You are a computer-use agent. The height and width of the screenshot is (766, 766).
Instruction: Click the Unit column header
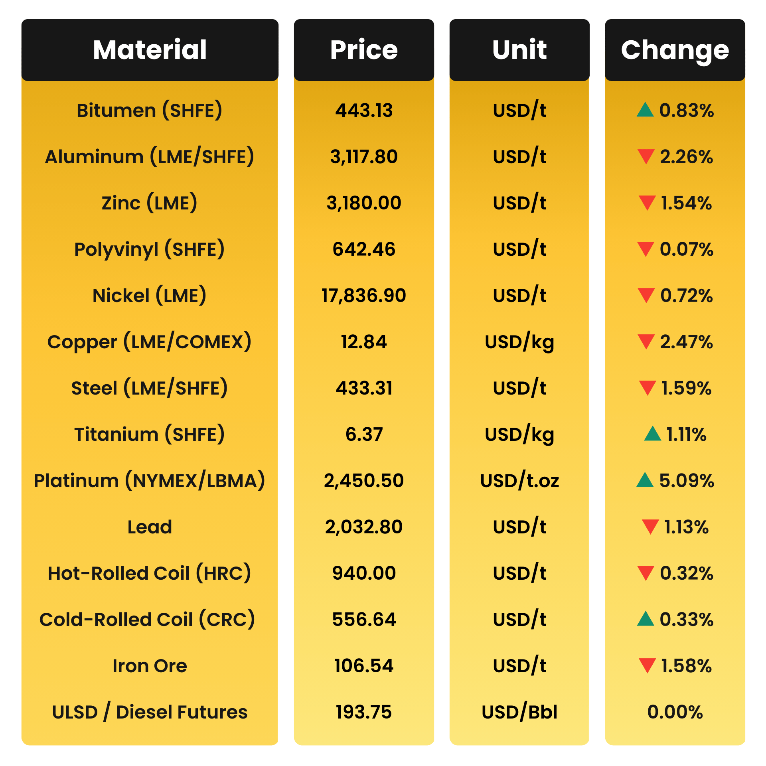coord(519,50)
